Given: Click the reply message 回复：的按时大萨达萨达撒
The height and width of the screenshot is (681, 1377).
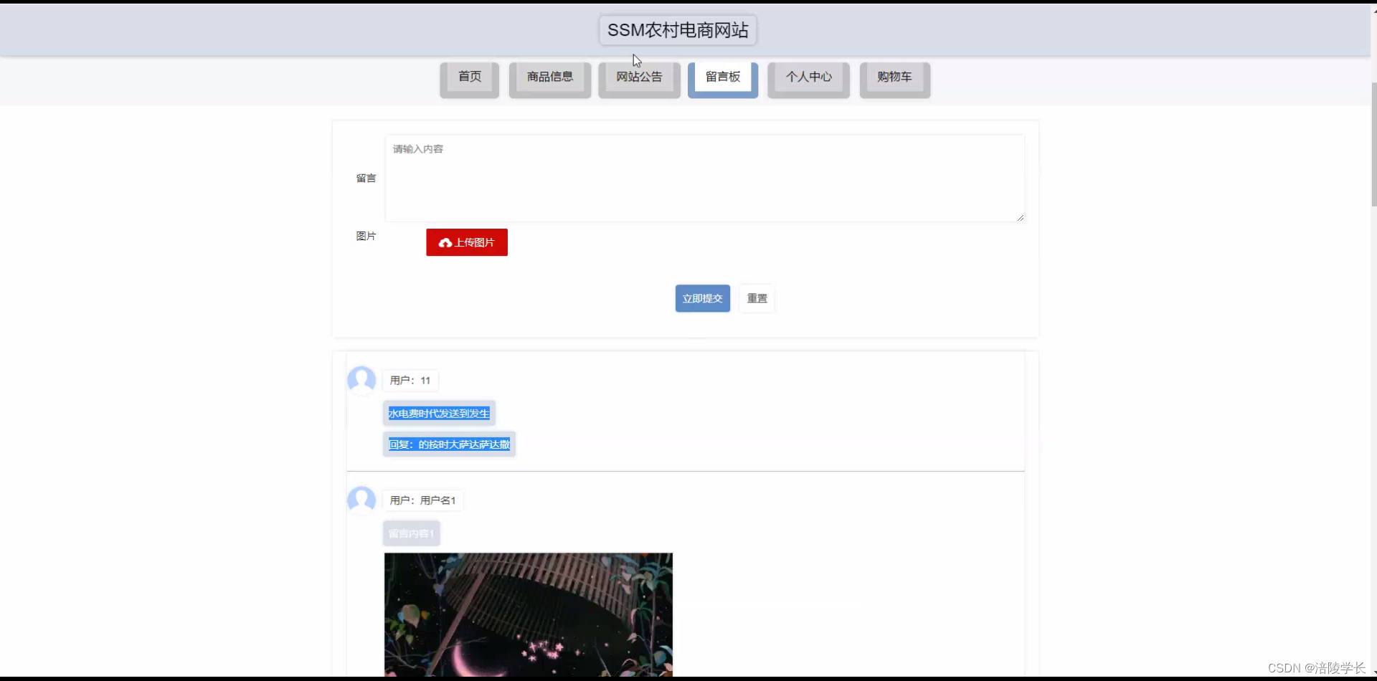Looking at the screenshot, I should click(448, 444).
